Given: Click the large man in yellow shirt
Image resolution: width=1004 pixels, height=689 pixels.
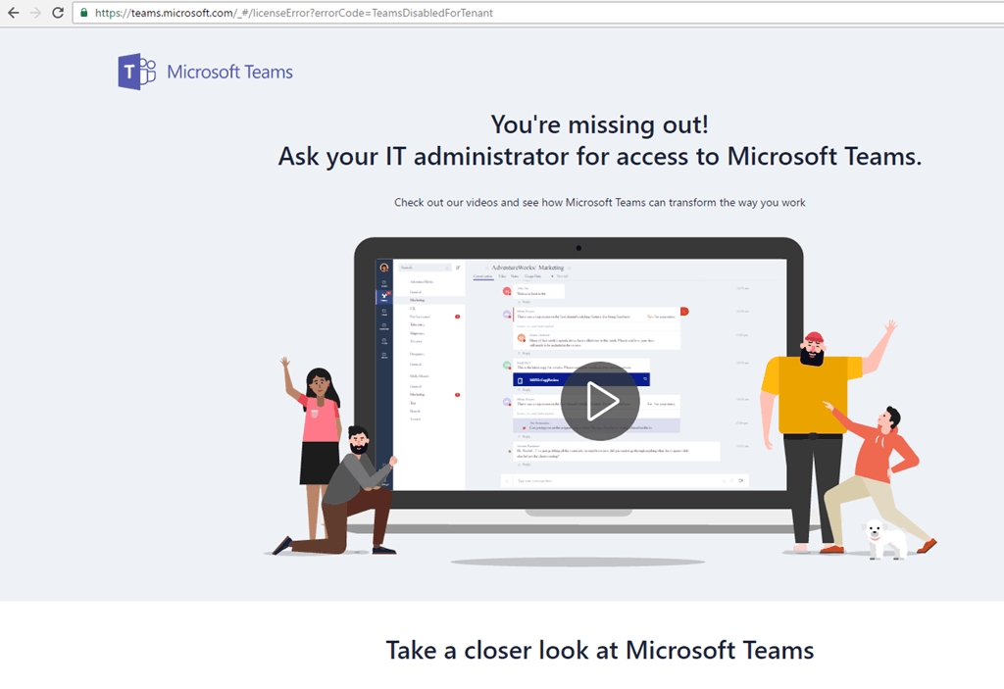Looking at the screenshot, I should [811, 421].
